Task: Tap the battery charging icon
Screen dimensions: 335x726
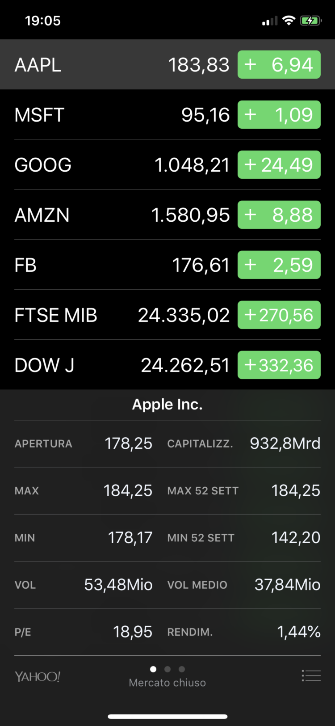Action: coord(310,21)
